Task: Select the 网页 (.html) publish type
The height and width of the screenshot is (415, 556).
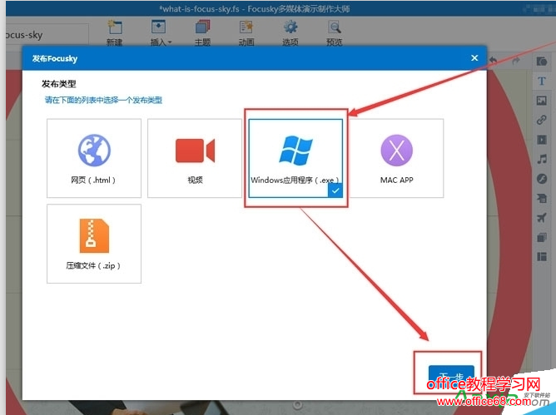Action: [x=94, y=158]
